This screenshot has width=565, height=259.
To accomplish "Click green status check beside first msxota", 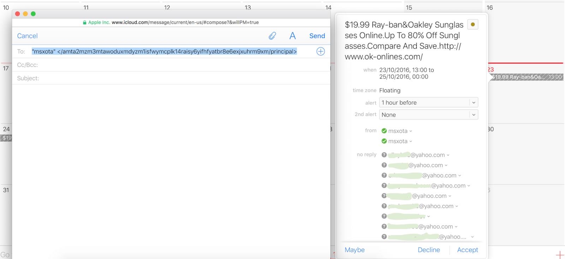I will (384, 131).
